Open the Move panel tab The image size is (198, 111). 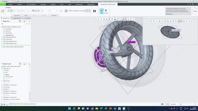(26, 15)
